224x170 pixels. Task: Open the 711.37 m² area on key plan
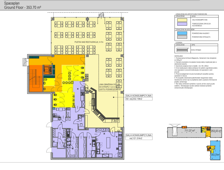click(190, 131)
